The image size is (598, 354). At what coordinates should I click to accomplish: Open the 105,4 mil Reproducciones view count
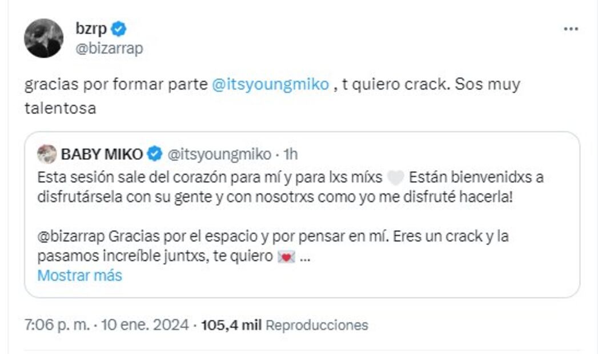(284, 325)
